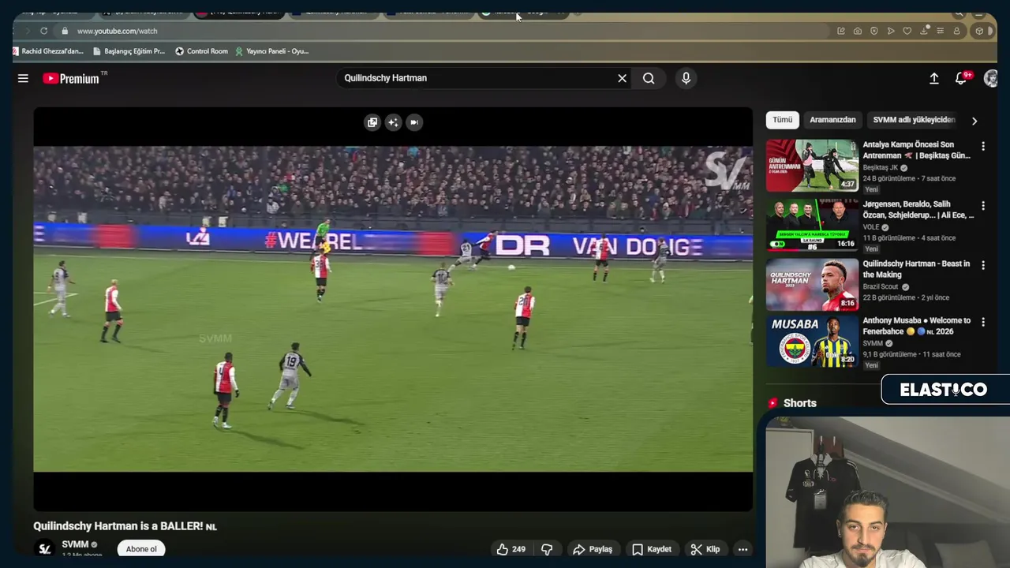Like the video showing 249 likes
The width and height of the screenshot is (1010, 568).
click(x=511, y=549)
